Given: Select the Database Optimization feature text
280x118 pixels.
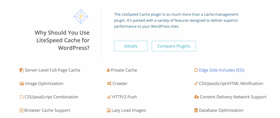Looking at the screenshot, I should click(x=221, y=110).
